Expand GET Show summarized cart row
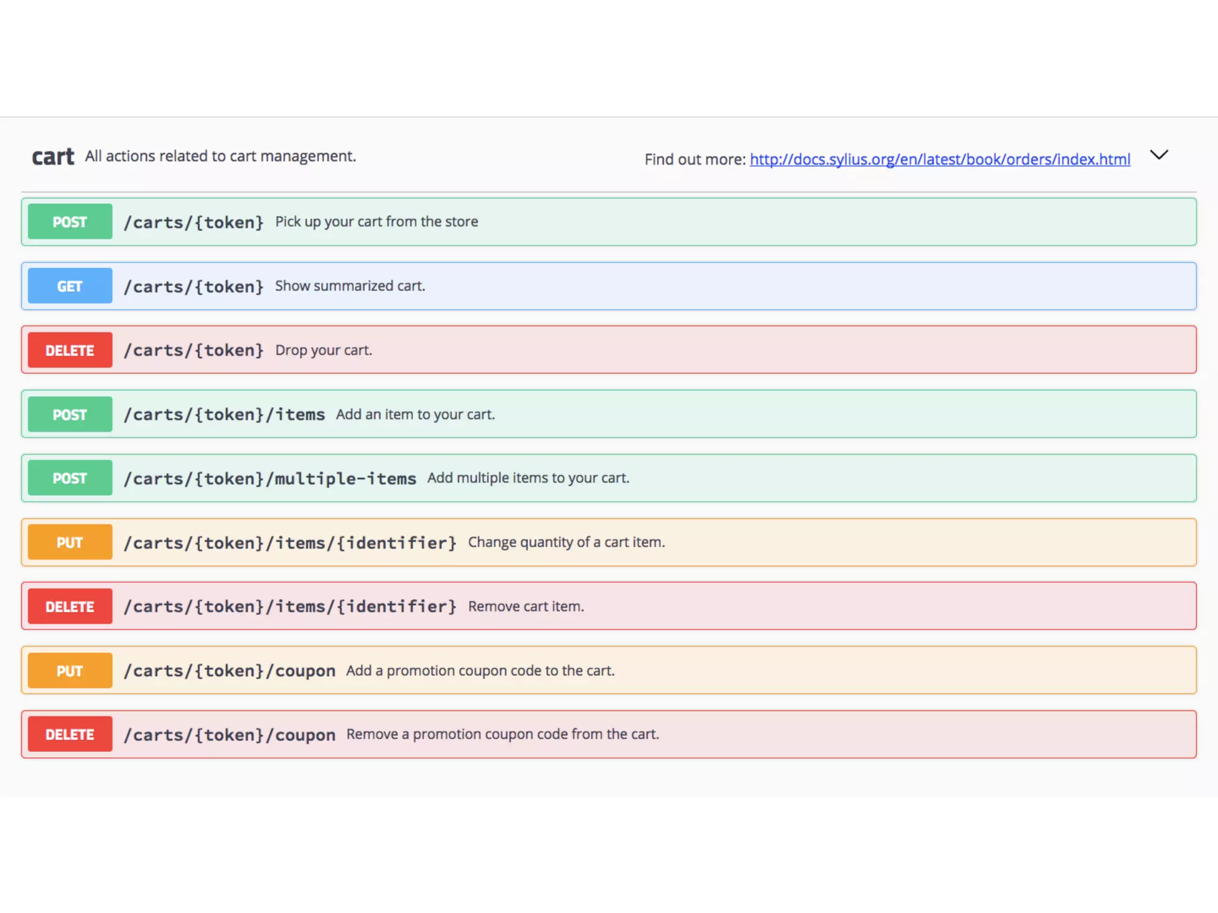 click(350, 286)
